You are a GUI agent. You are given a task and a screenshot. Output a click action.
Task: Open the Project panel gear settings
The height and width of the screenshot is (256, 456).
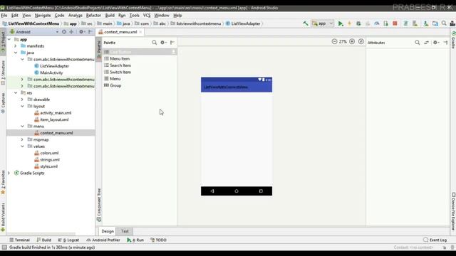(82, 32)
